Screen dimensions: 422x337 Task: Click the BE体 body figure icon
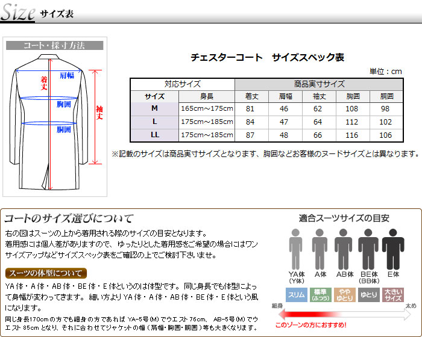[x=368, y=249]
